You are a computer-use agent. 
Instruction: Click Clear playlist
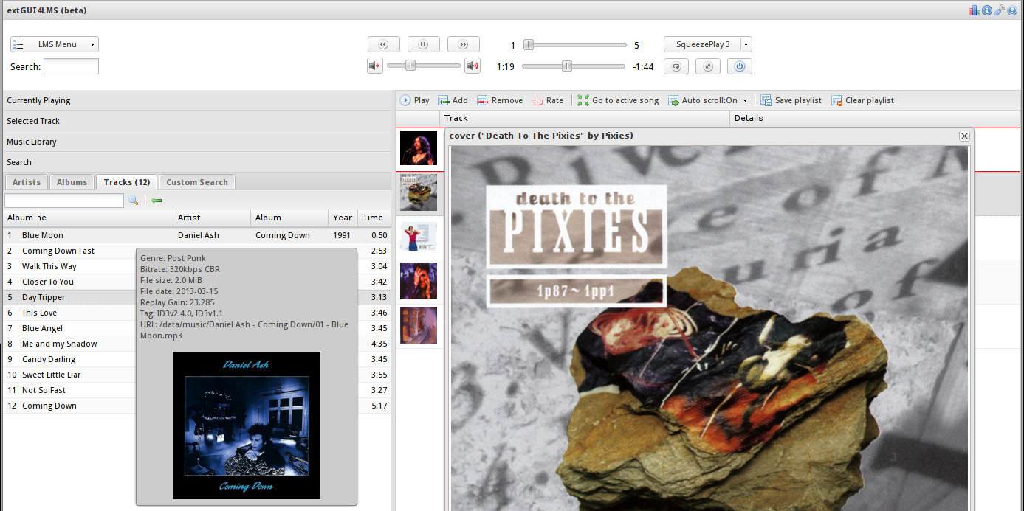862,100
